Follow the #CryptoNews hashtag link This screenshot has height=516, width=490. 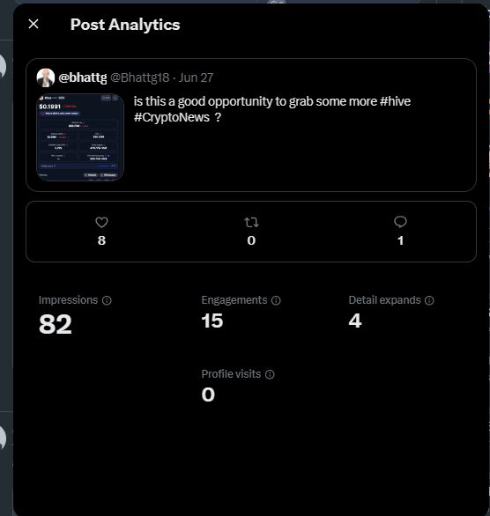click(172, 117)
